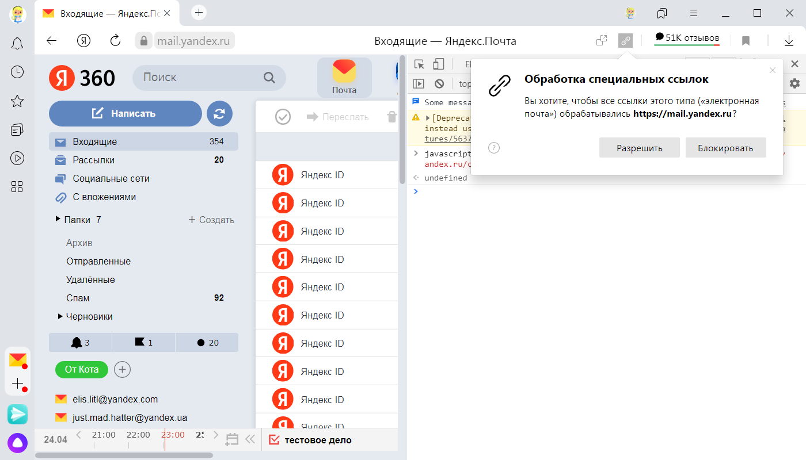
Task: Click Создать new folder link
Action: coord(211,220)
